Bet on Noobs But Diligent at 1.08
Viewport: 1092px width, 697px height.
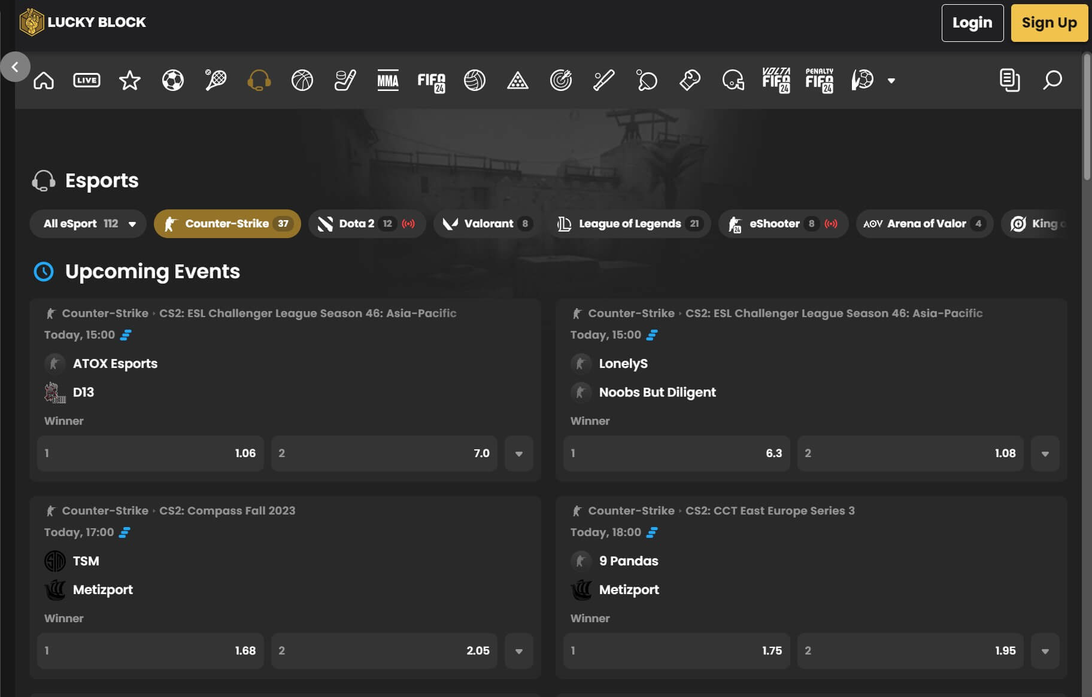(x=911, y=453)
